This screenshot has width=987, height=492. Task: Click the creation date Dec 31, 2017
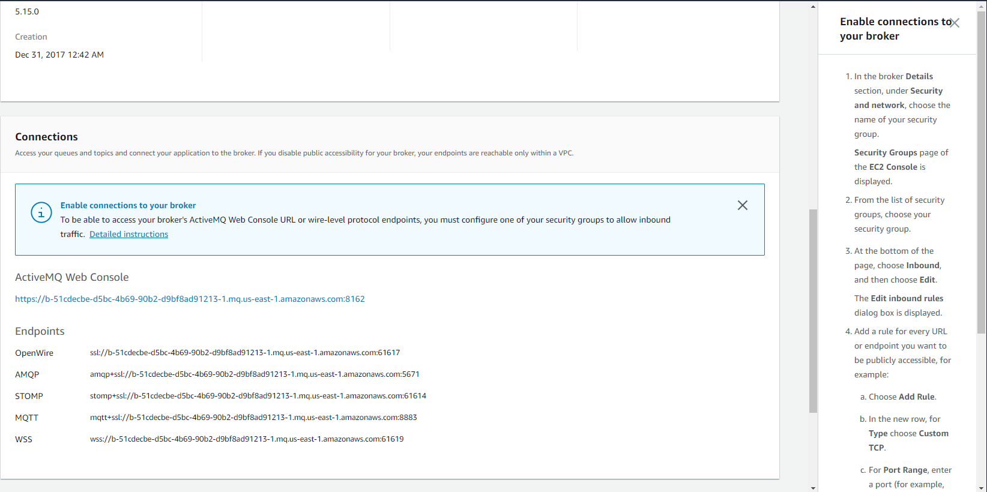click(x=59, y=55)
